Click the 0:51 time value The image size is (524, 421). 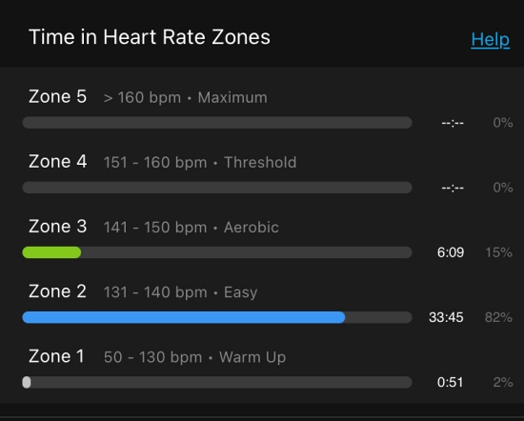pyautogui.click(x=450, y=382)
